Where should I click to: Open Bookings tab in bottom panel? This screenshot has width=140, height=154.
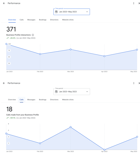43,100
